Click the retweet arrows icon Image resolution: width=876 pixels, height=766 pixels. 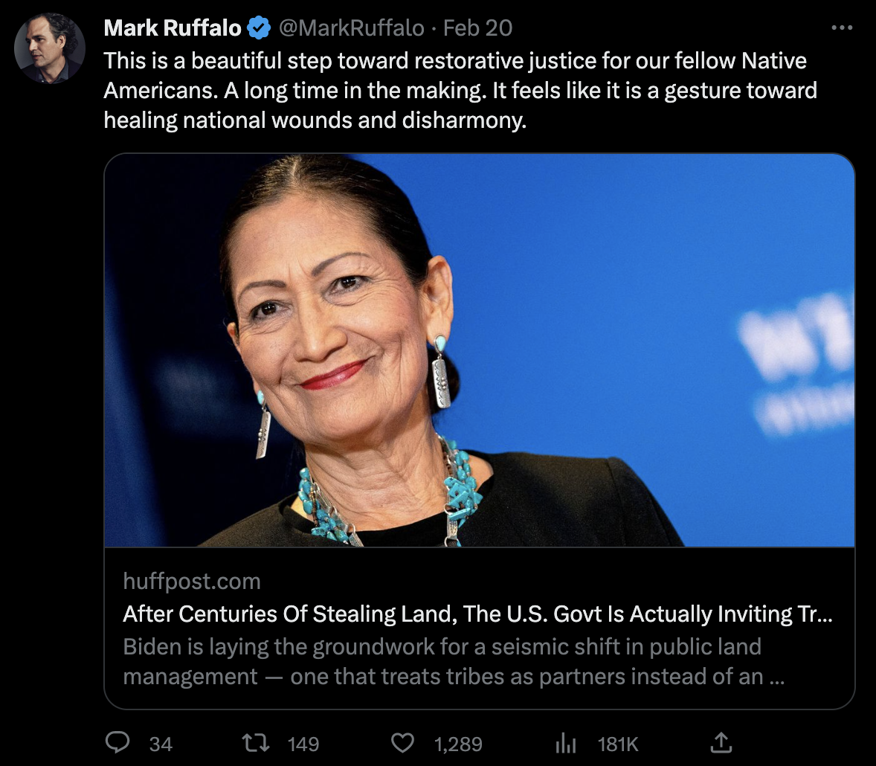coord(255,742)
